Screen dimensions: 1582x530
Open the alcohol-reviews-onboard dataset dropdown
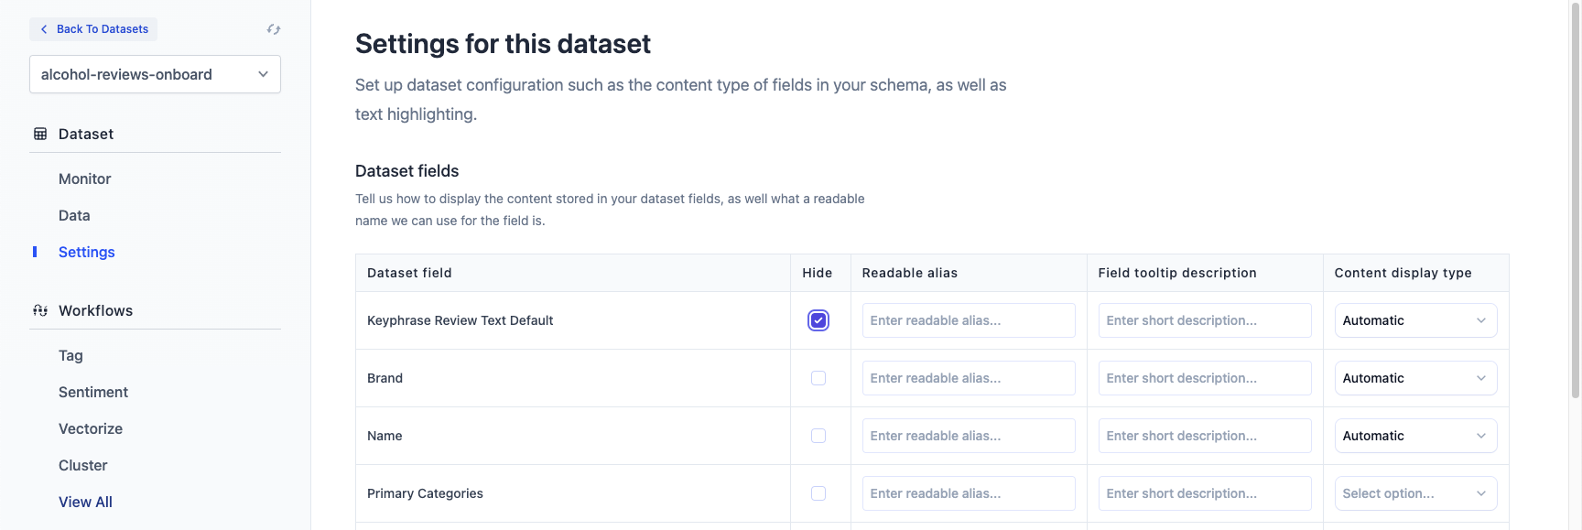(x=155, y=74)
